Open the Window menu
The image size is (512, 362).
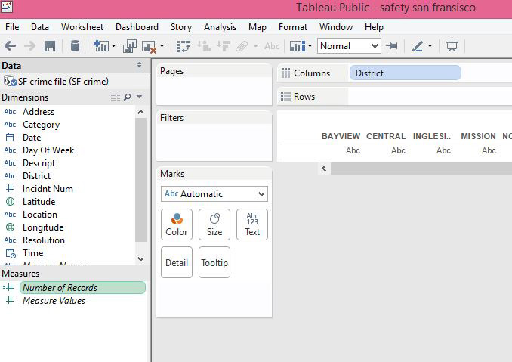[336, 27]
